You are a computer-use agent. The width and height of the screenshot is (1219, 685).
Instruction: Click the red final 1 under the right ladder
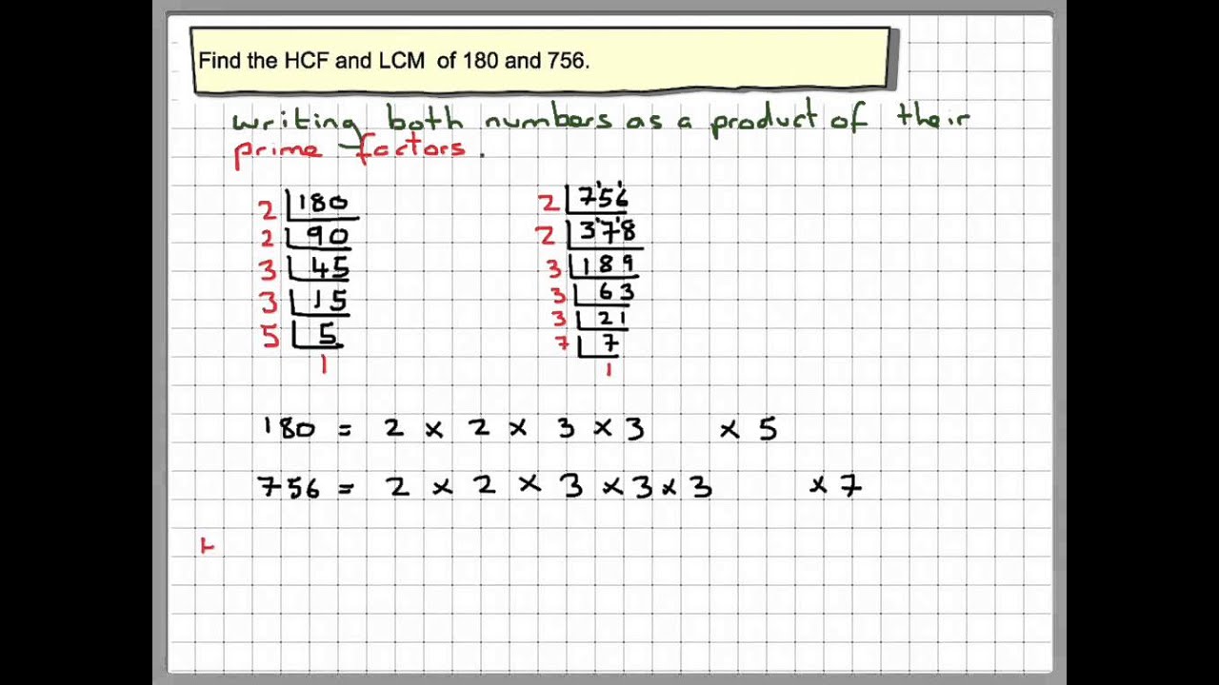608,369
